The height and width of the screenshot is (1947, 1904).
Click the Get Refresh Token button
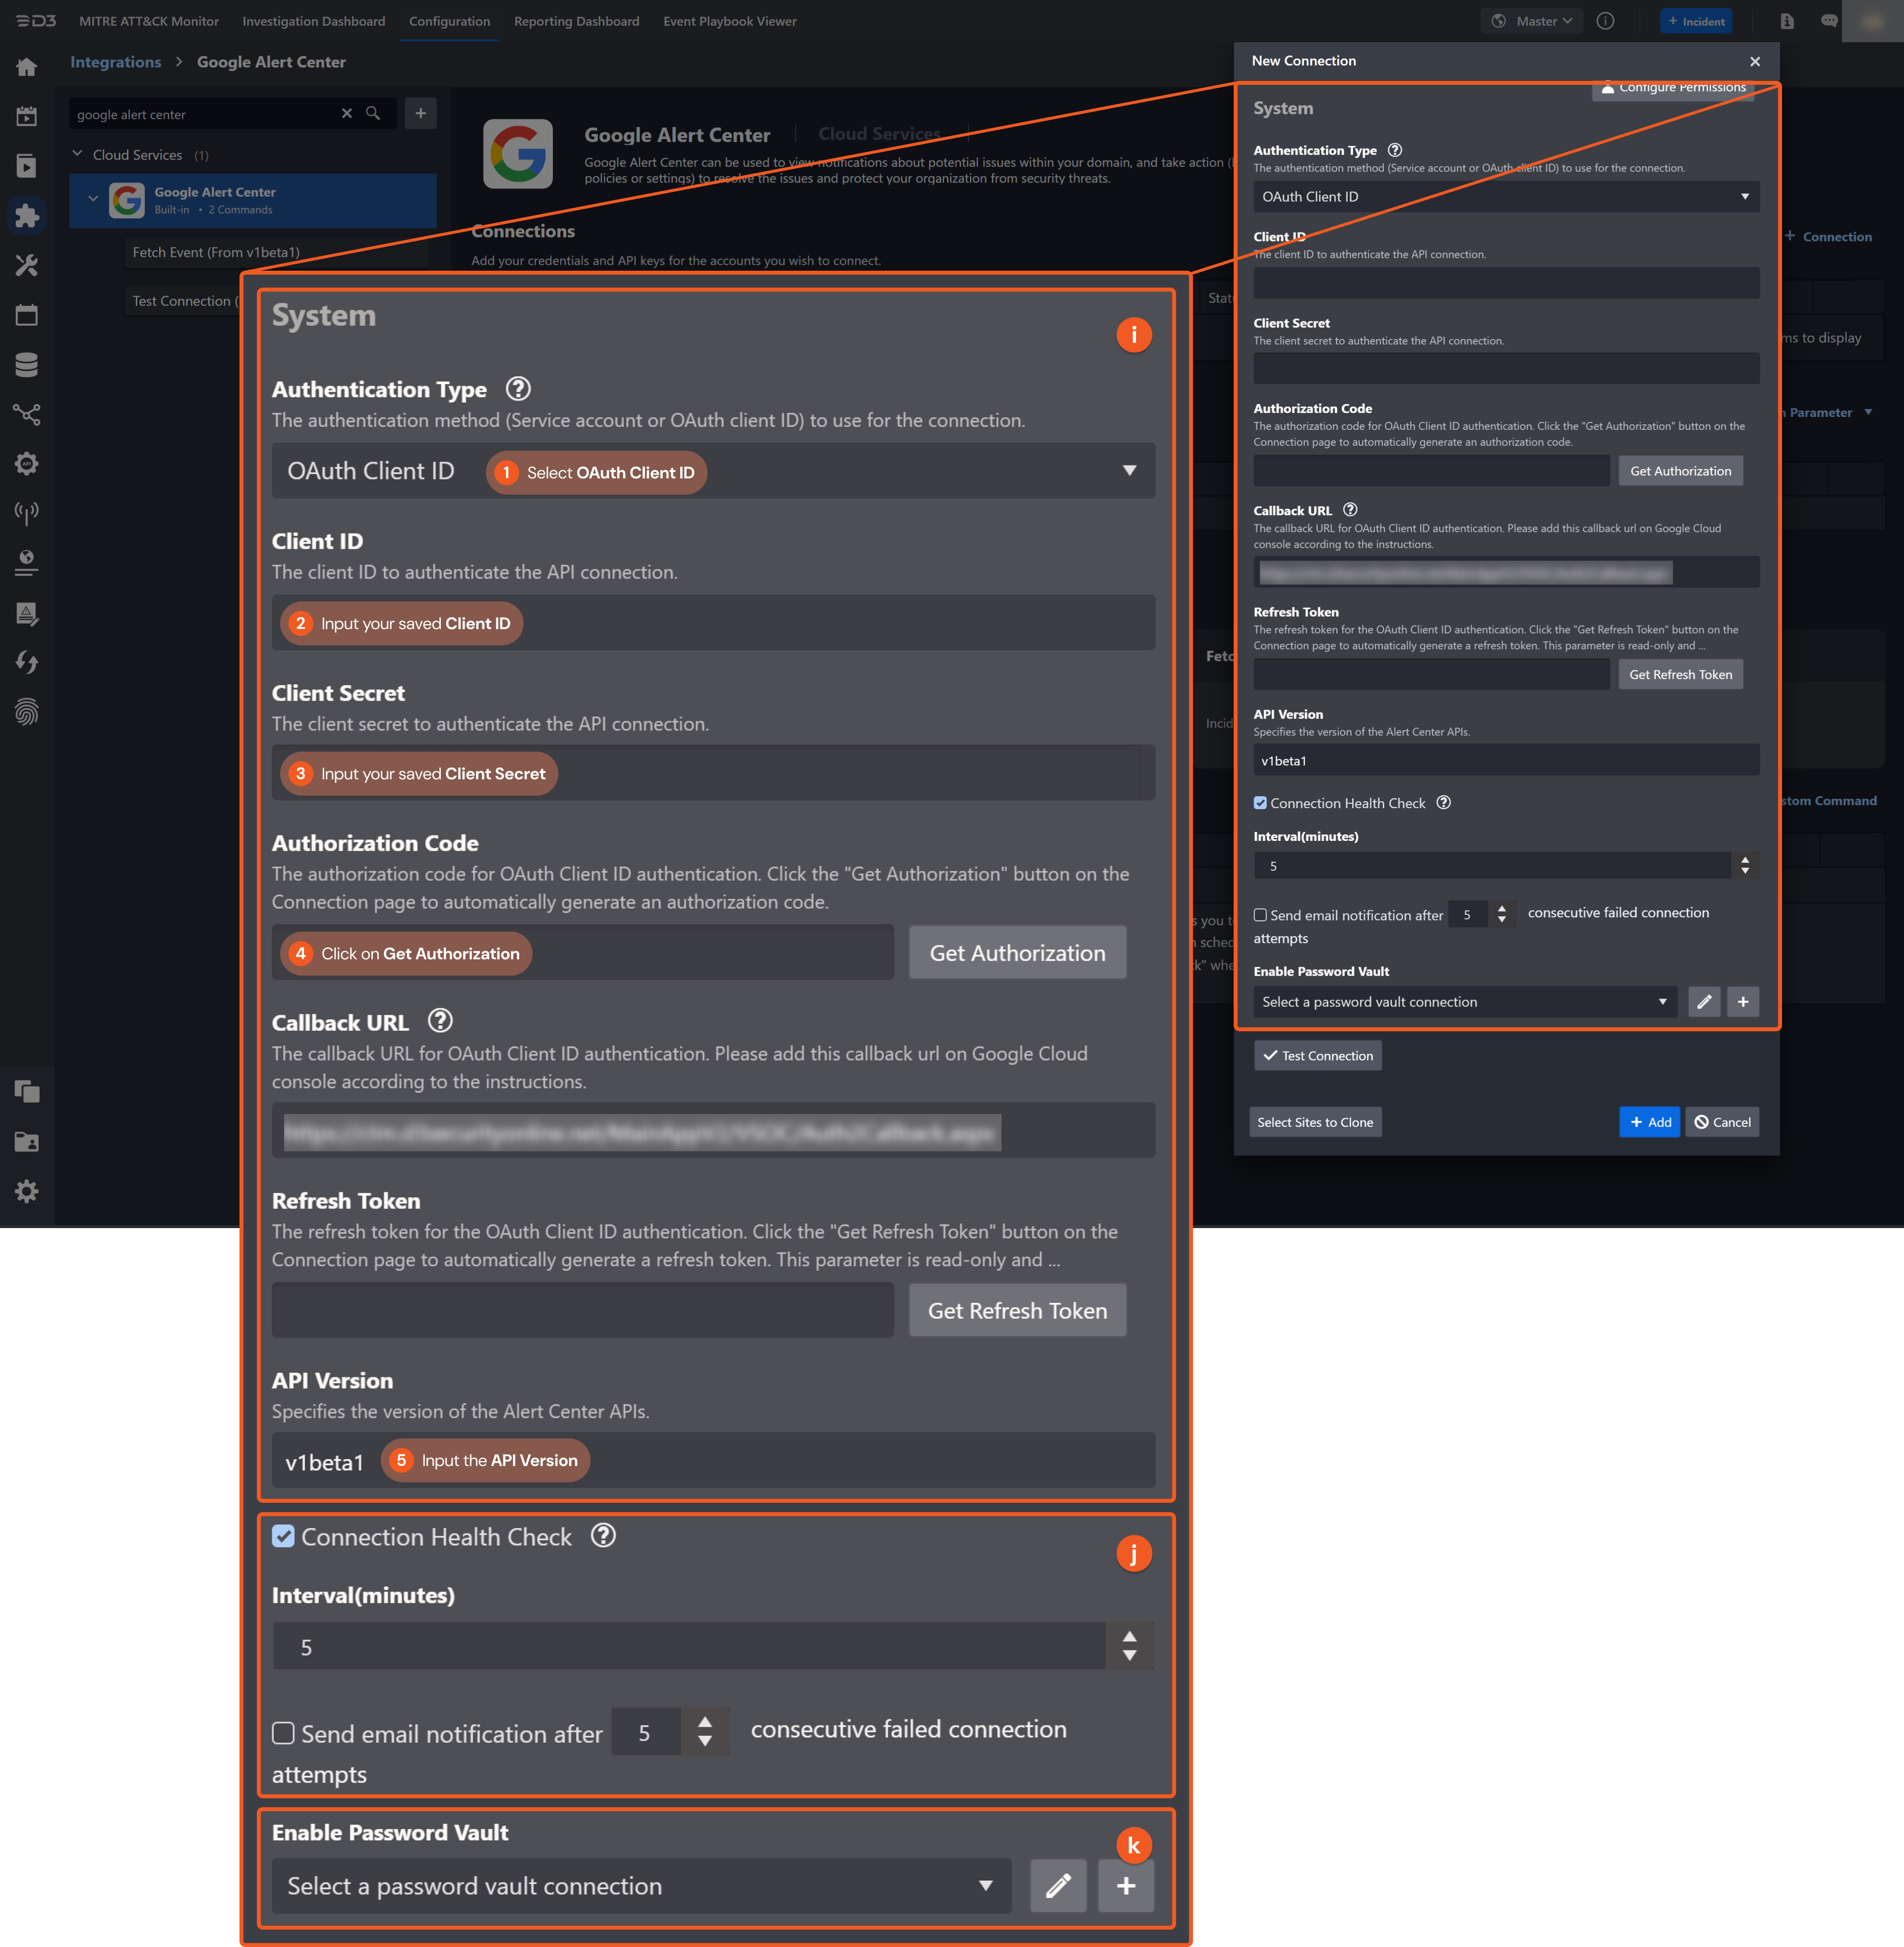click(1017, 1310)
